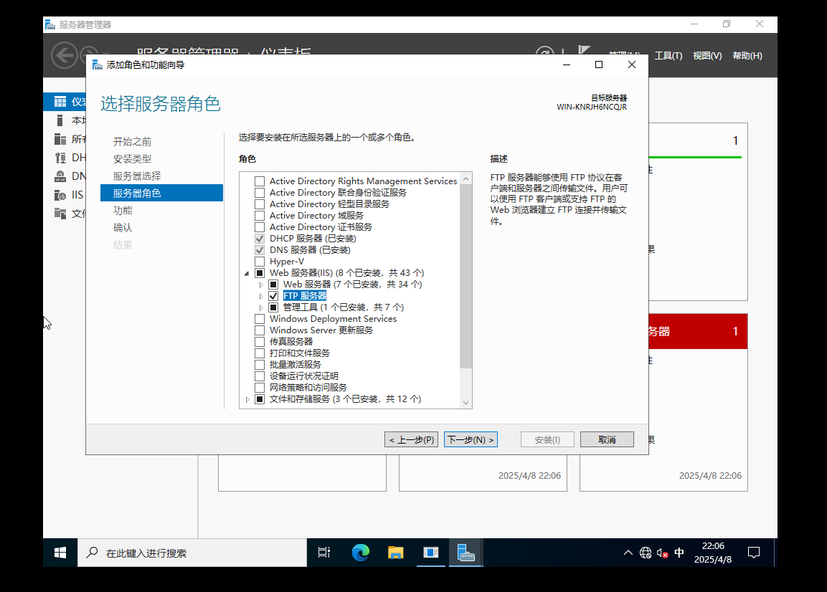This screenshot has width=827, height=592.
Task: Collapse the Web 服务器(IIS) tree node
Action: tap(246, 274)
